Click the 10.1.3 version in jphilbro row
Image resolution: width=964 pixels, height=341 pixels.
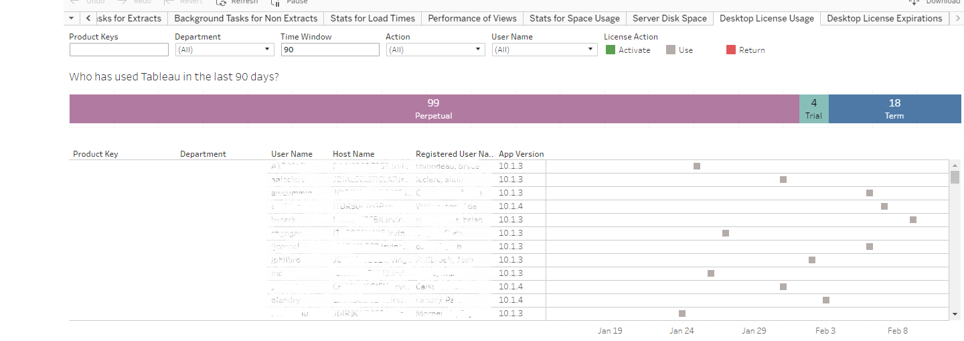tap(511, 260)
